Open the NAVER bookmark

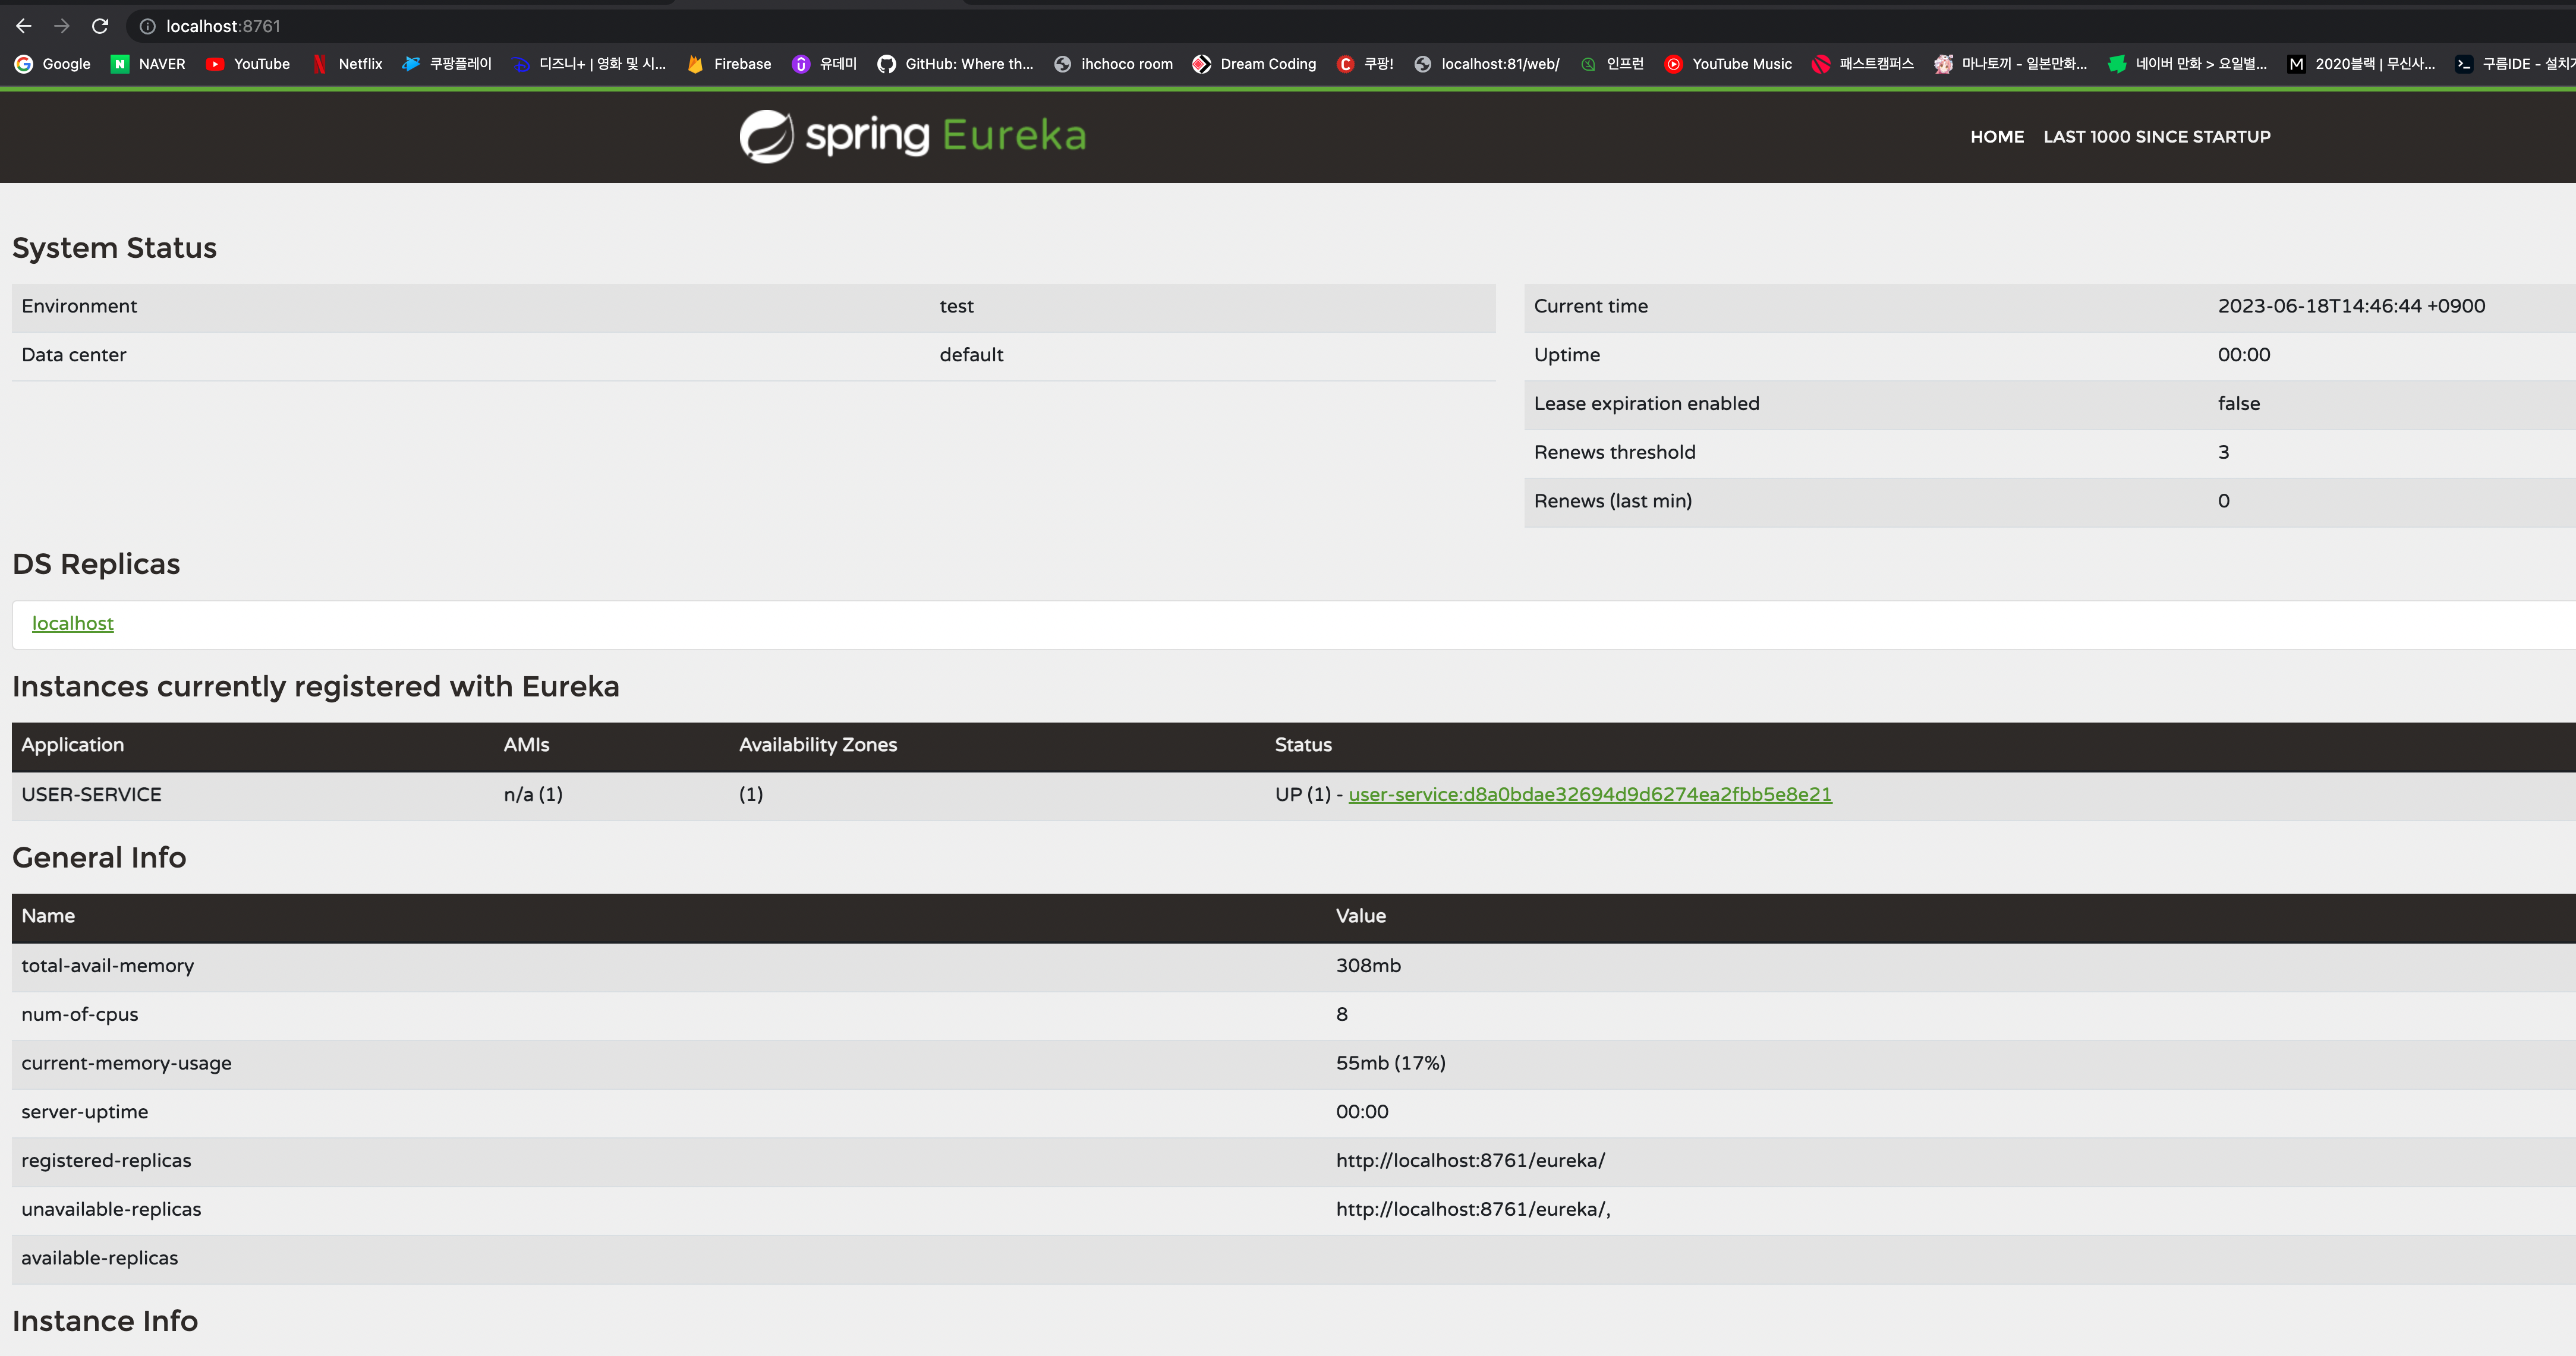click(148, 64)
